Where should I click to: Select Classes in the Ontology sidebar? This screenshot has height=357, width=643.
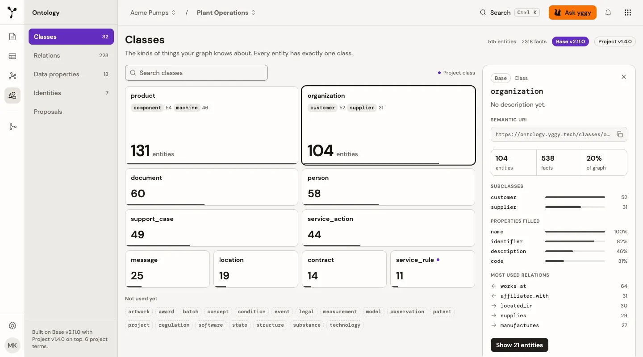(71, 37)
